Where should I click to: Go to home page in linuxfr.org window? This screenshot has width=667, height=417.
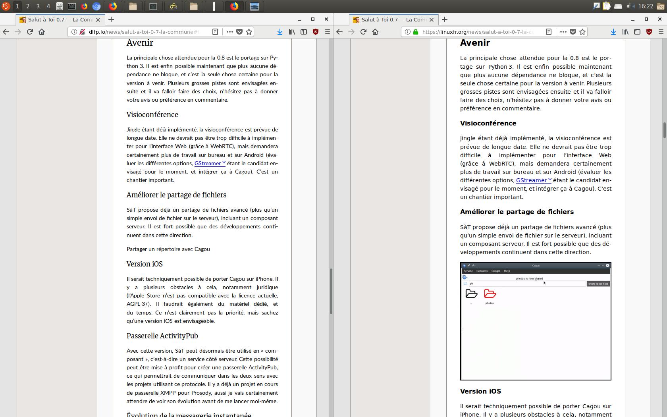pyautogui.click(x=375, y=32)
